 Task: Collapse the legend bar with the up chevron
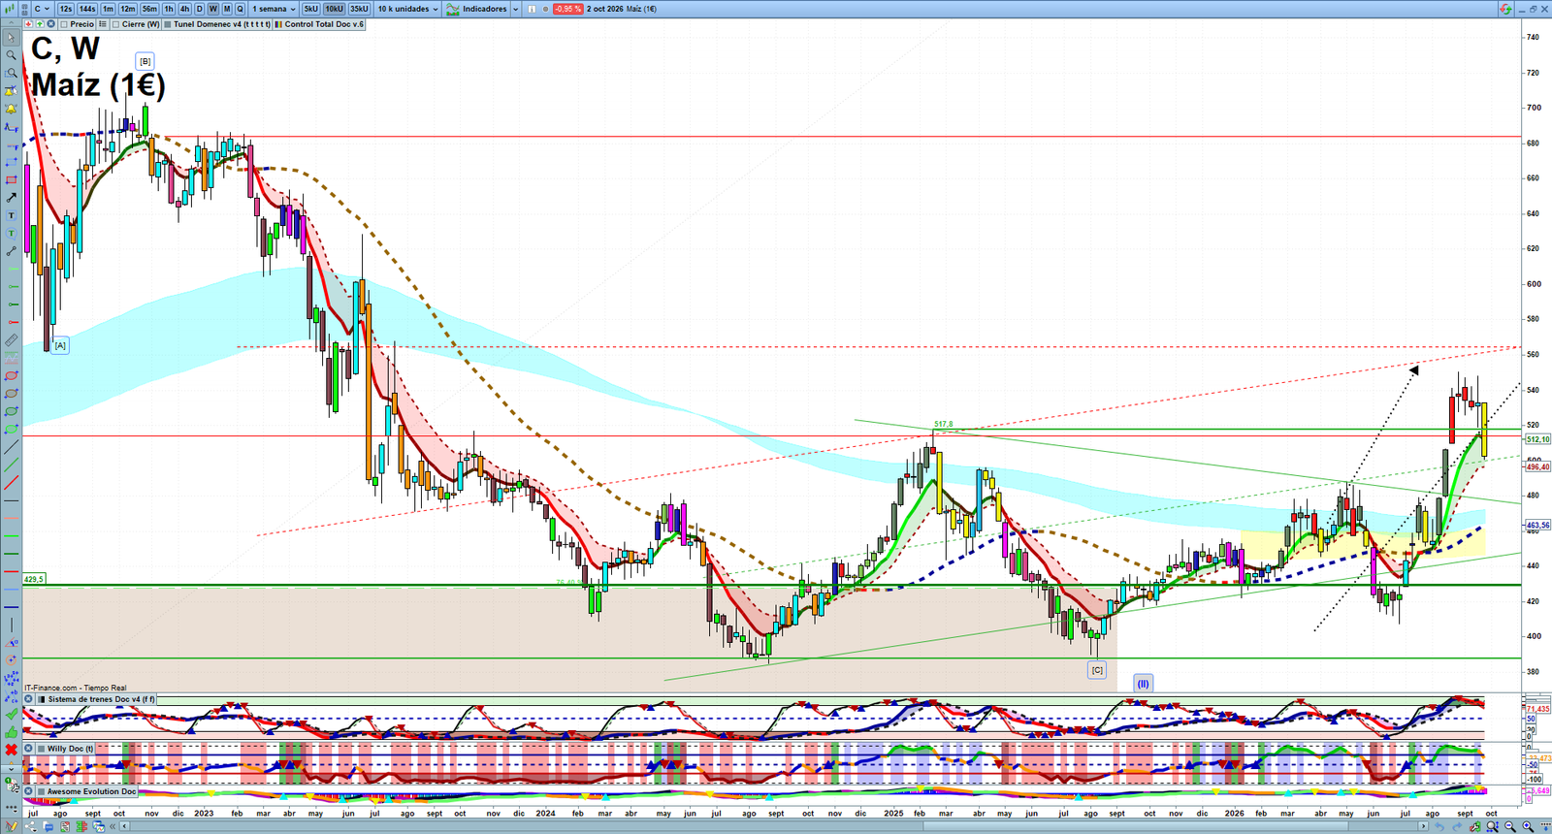12,24
